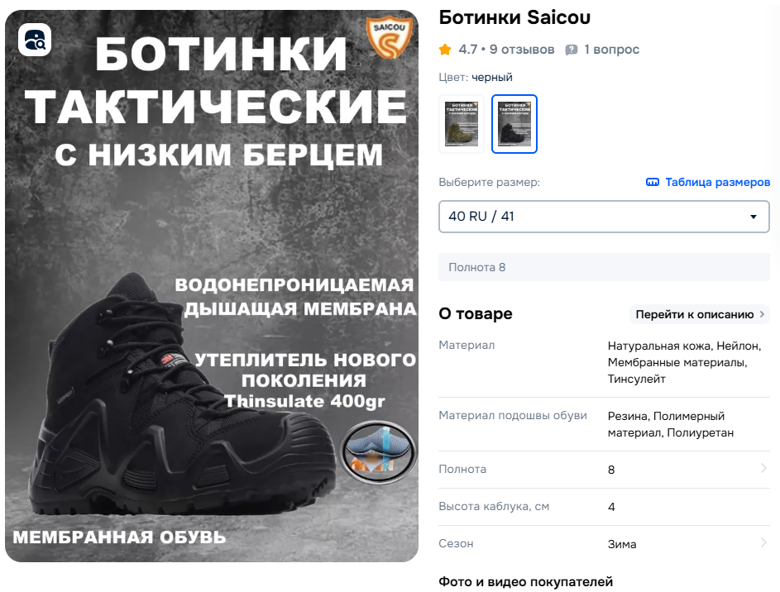Open the size dropdown 40 RU / 41
780x592 pixels.
tap(604, 217)
